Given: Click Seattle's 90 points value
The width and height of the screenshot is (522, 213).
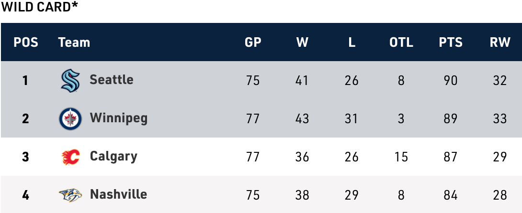Looking at the screenshot, I should click(x=451, y=80).
